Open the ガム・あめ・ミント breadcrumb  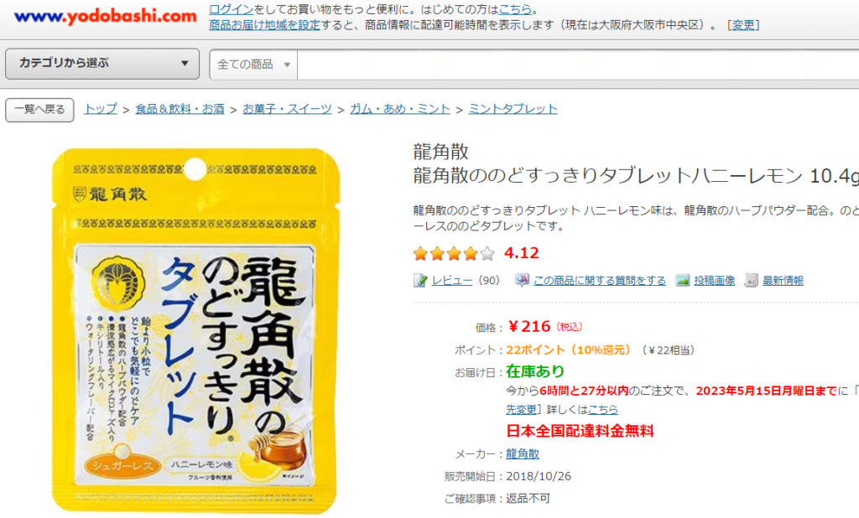coord(400,109)
